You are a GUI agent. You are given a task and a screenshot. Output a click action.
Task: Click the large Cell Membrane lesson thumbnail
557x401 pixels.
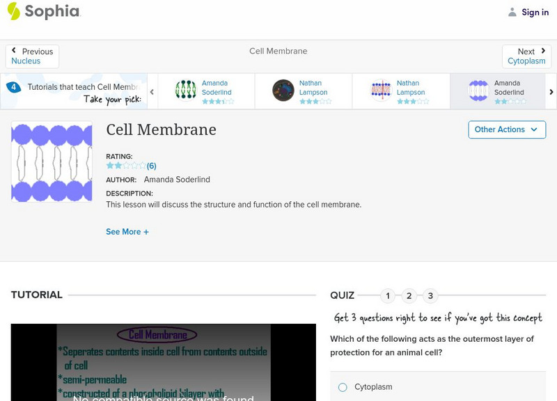52,162
